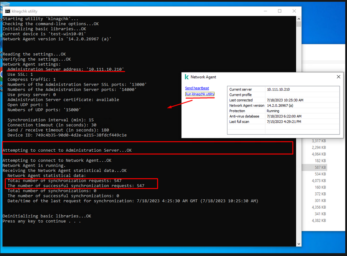Click the 'Use SSL: 1' console line
This screenshot has height=256, width=347.
[20, 74]
